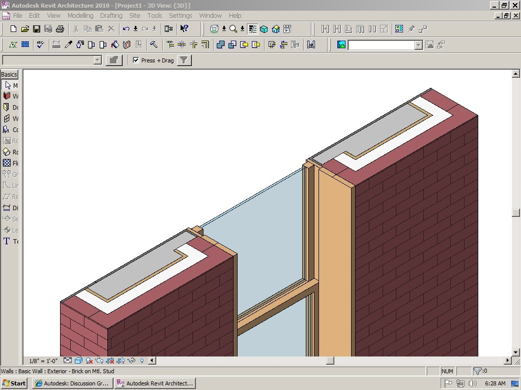Open the Modelling menu
Image resolution: width=521 pixels, height=390 pixels.
pyautogui.click(x=80, y=16)
